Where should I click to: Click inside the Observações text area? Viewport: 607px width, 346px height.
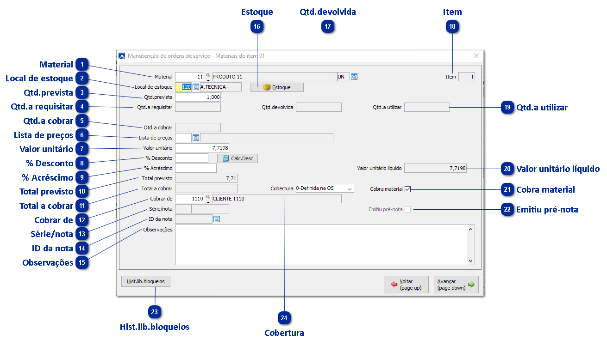(321, 244)
